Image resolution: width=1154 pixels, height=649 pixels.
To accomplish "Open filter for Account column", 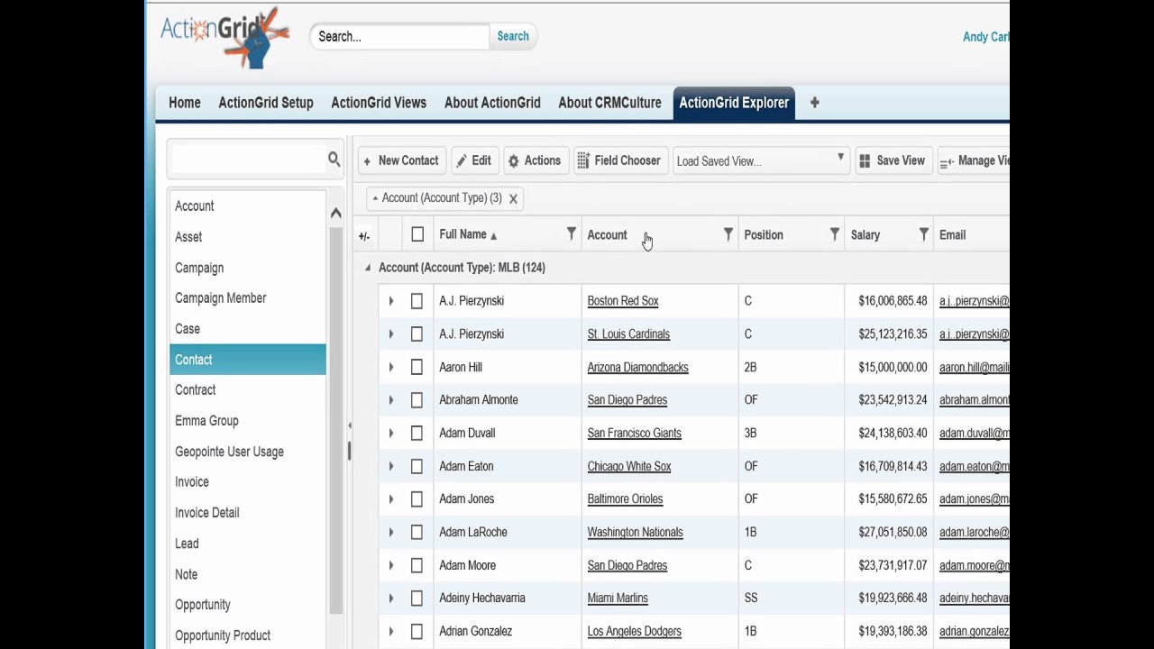I will coord(728,234).
